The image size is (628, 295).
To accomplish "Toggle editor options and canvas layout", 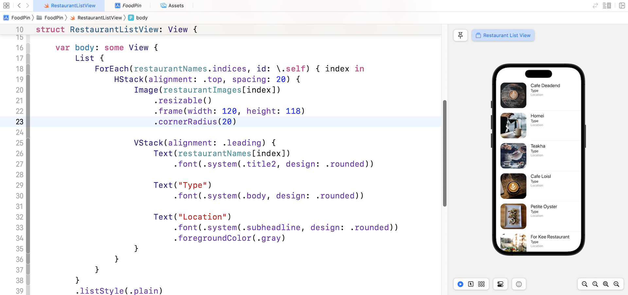I will coord(607,6).
